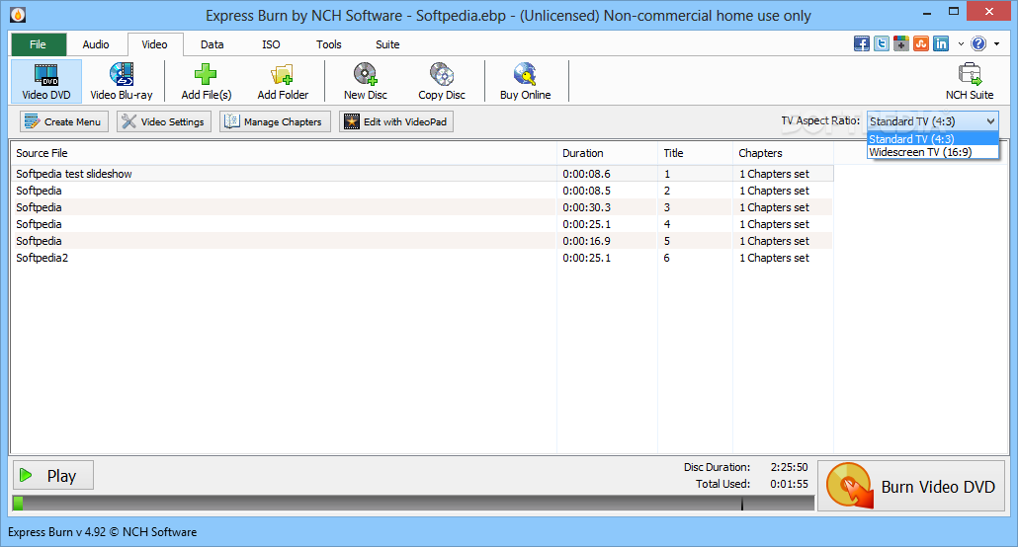Click the duration cell 0:00:16.9
The height and width of the screenshot is (547, 1018).
tap(586, 241)
